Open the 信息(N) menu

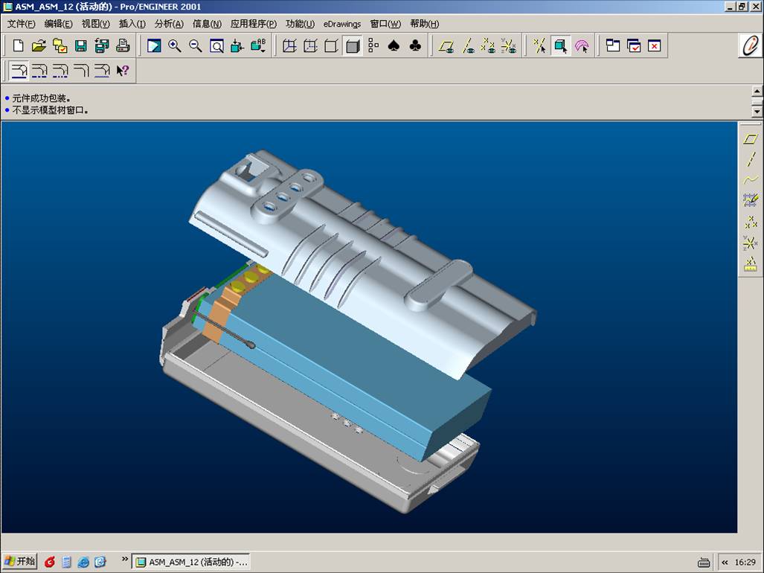(x=207, y=24)
